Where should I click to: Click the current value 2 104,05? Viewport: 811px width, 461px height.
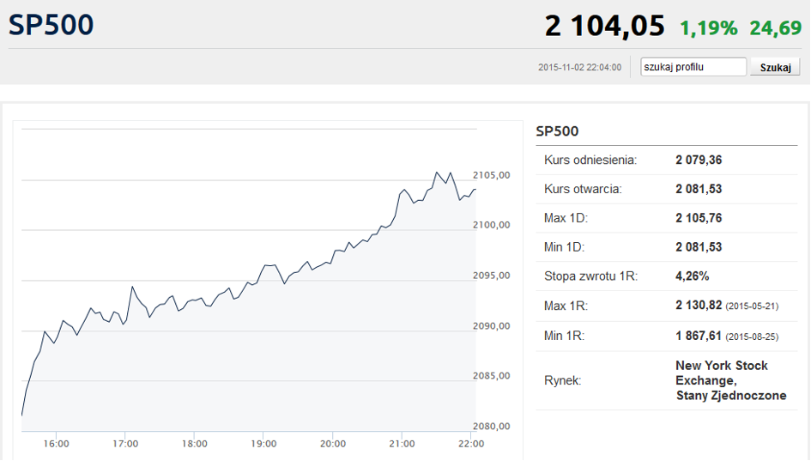pyautogui.click(x=604, y=26)
